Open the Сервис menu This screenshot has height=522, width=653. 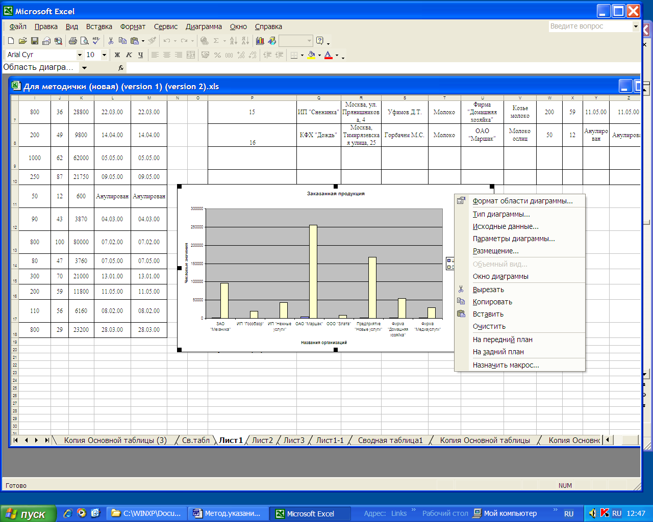click(x=166, y=27)
